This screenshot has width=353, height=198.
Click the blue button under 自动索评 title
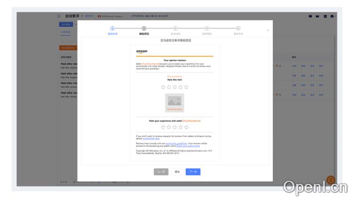coord(66,25)
